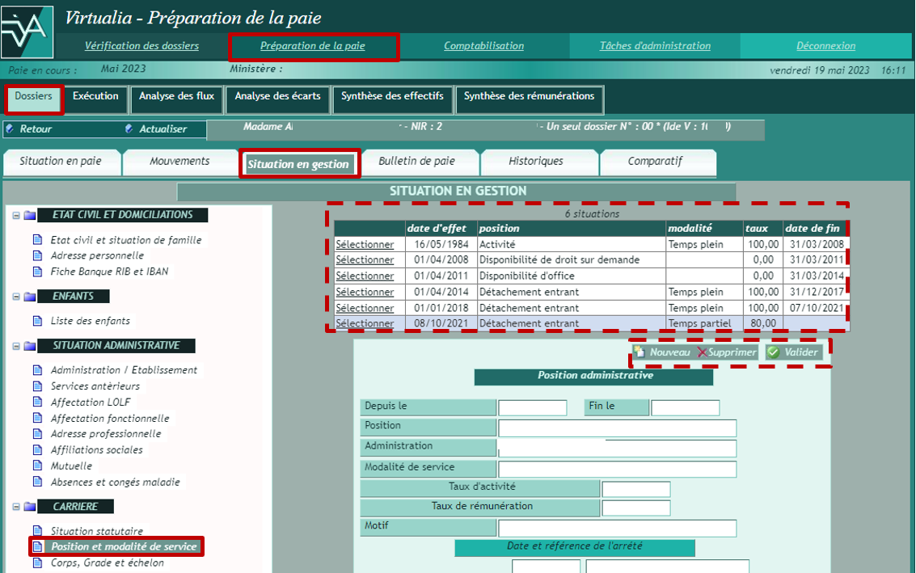Click the Déconnexion link
Screen dimensions: 916x573
pyautogui.click(x=825, y=46)
